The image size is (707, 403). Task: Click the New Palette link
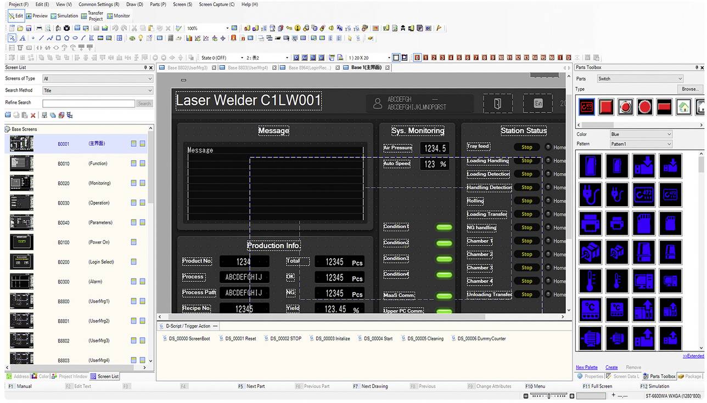coord(587,367)
